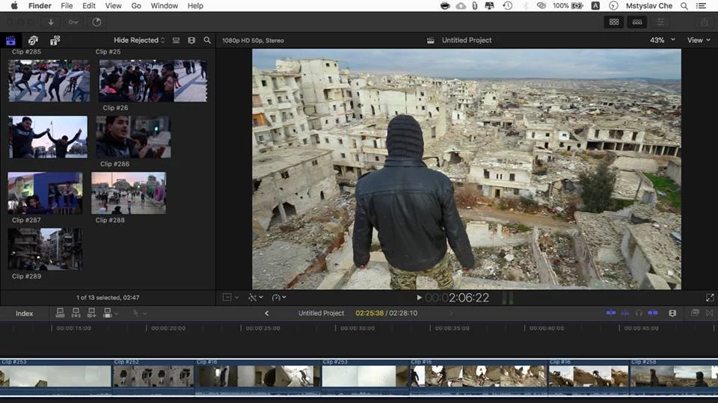
Task: Open the Window menu in menu bar
Action: pos(165,6)
